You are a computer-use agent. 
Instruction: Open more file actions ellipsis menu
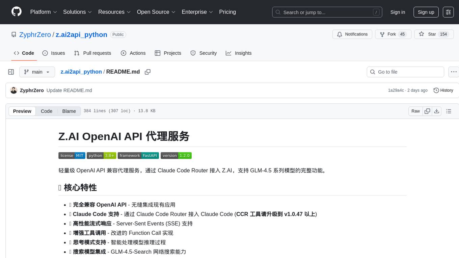pyautogui.click(x=454, y=72)
